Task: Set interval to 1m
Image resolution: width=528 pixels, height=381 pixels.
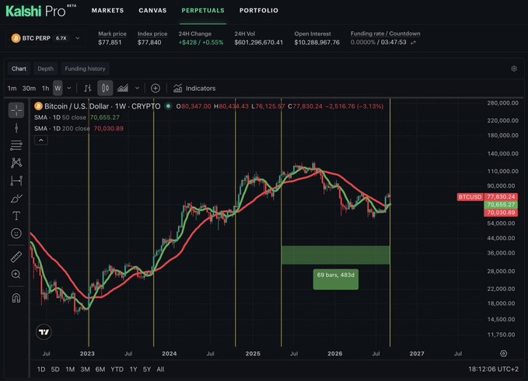Action: click(x=12, y=88)
